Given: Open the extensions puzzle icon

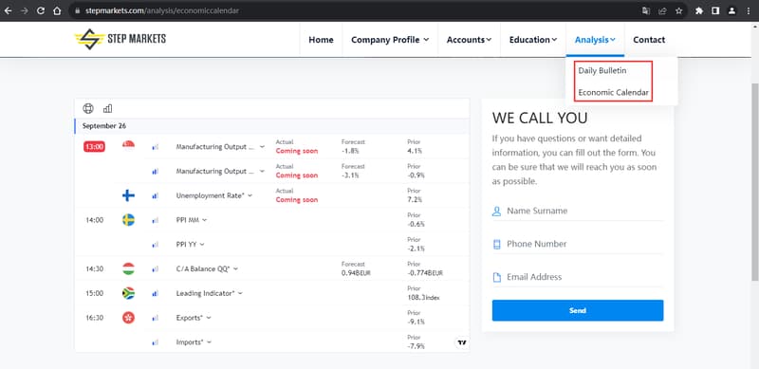Looking at the screenshot, I should click(x=699, y=10).
